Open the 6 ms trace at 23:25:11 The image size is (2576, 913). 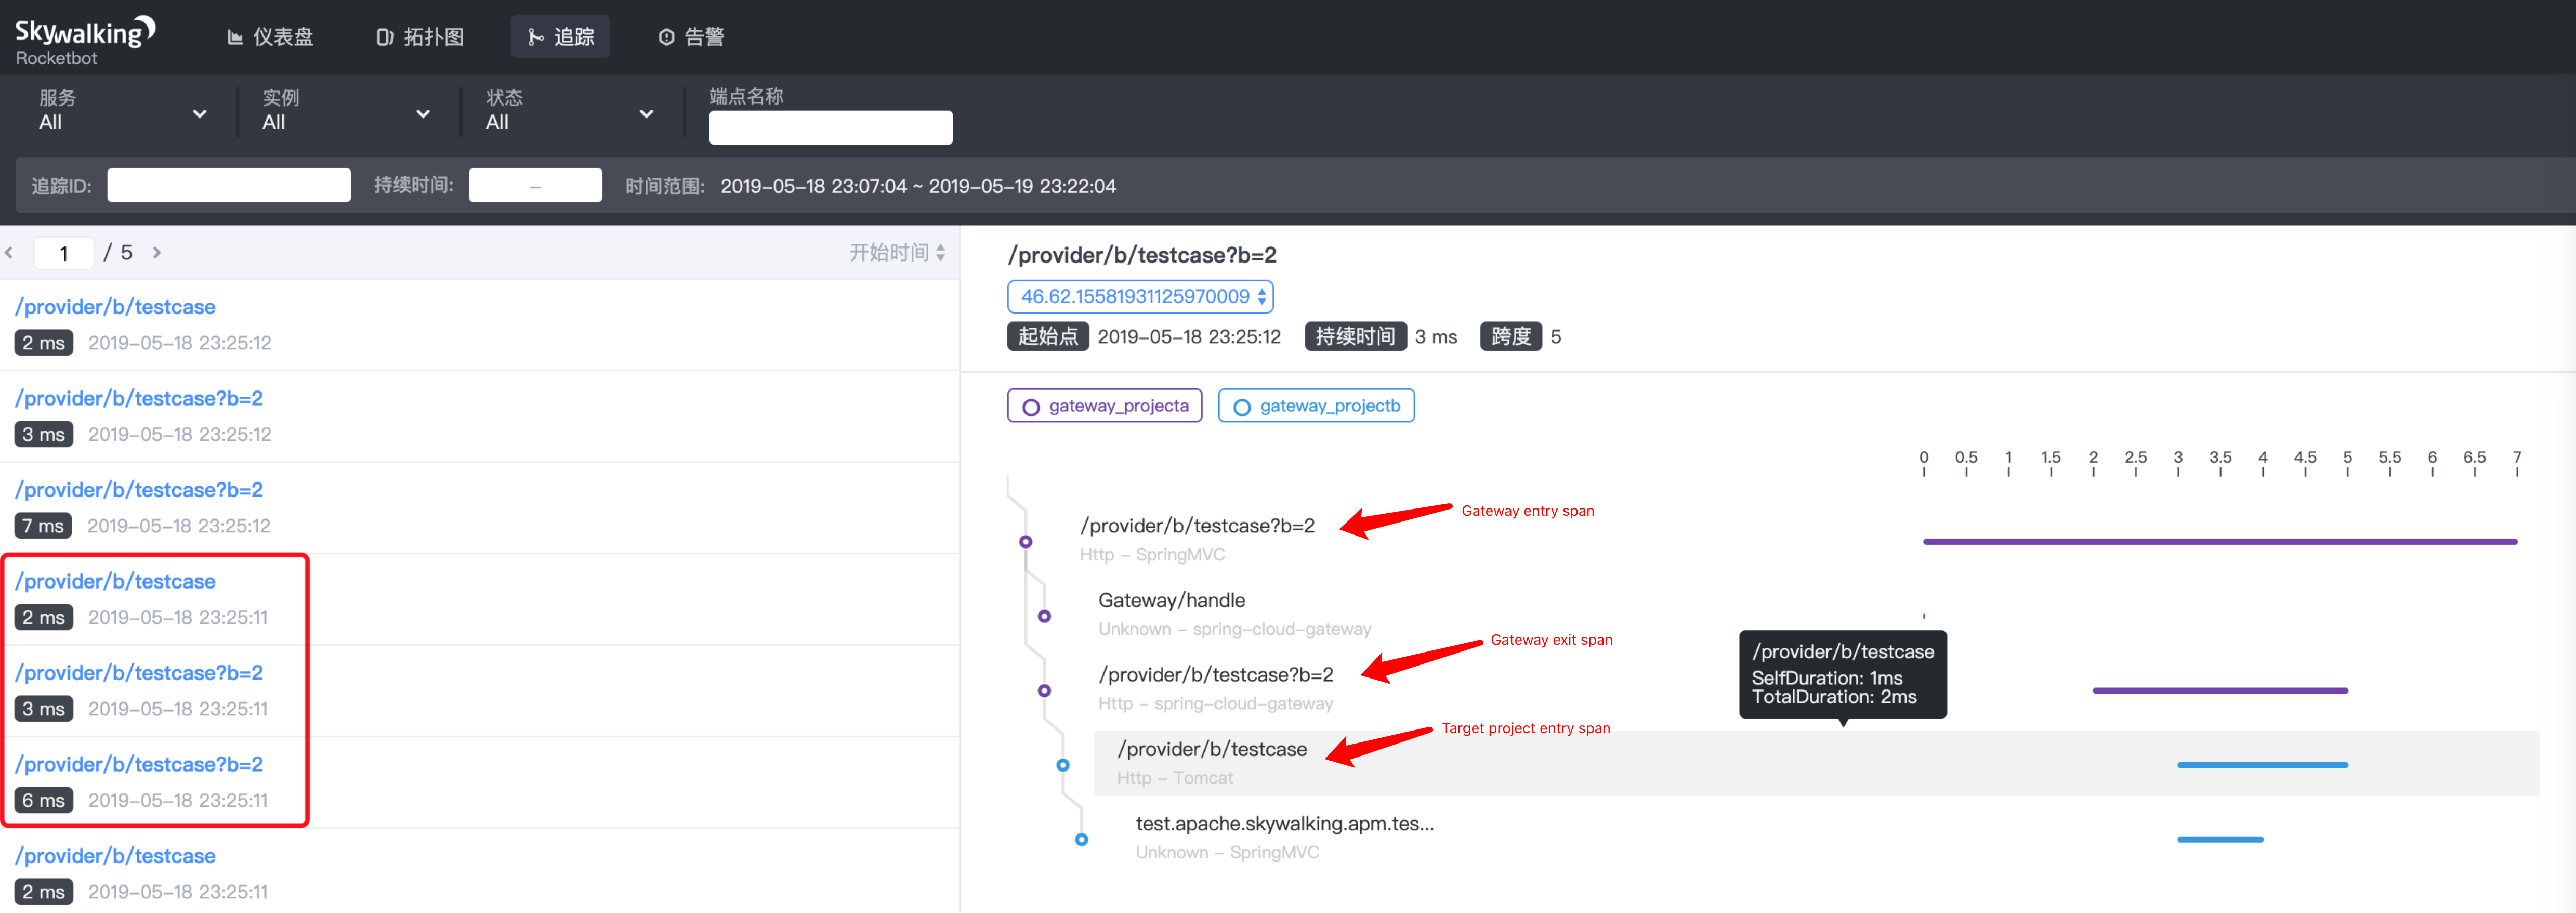pos(480,782)
